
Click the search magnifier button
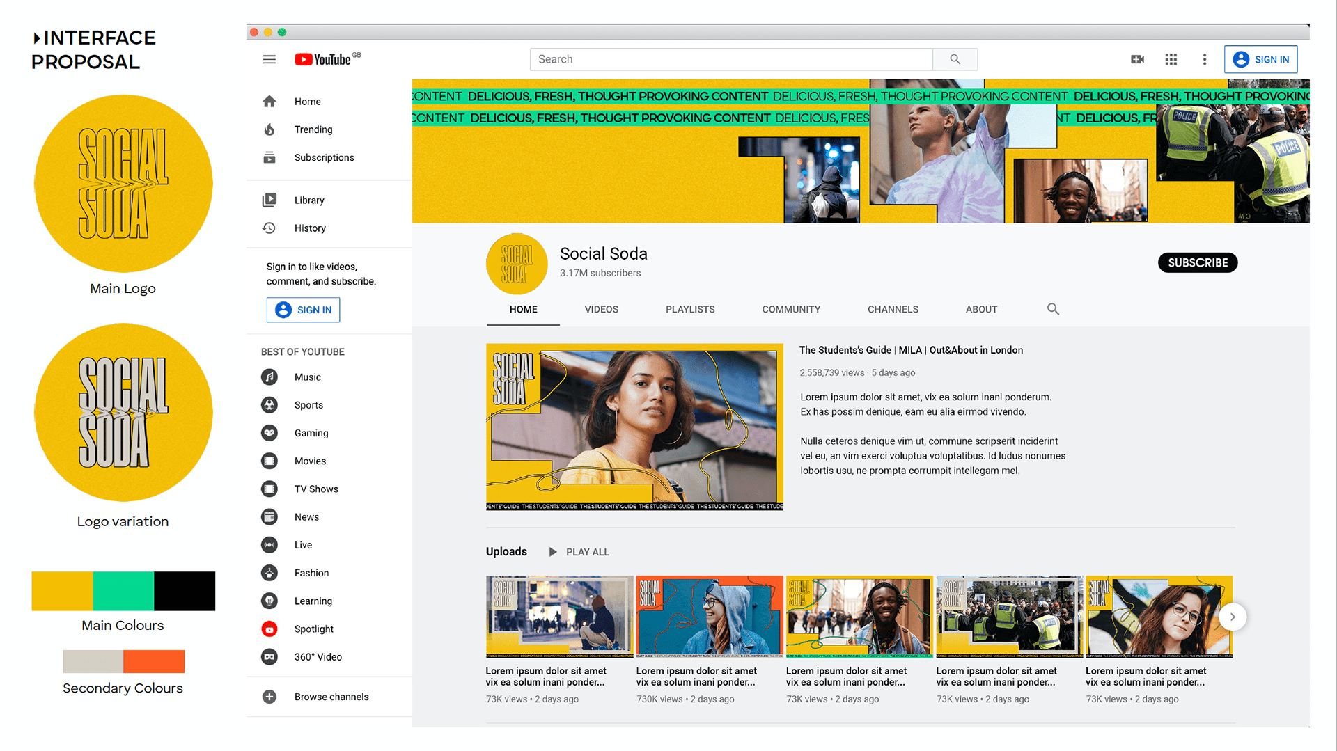click(955, 60)
